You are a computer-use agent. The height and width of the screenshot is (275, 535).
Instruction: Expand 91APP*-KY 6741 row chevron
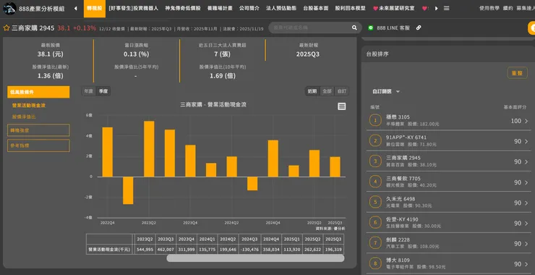526,141
